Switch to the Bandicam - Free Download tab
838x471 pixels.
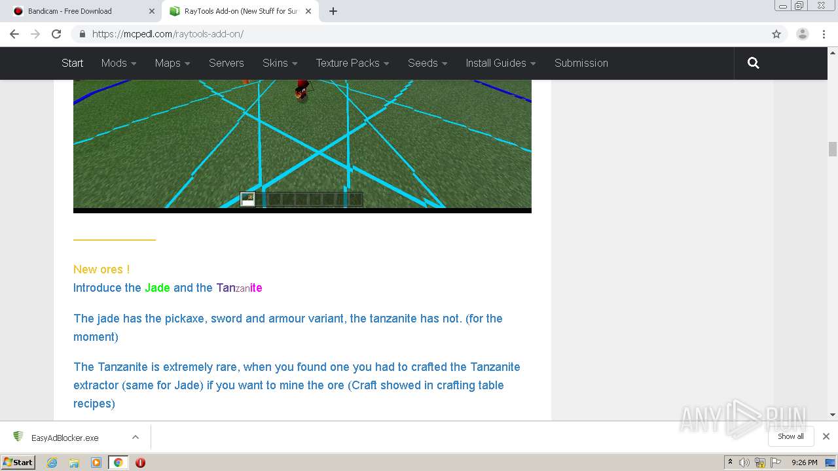pyautogui.click(x=82, y=11)
